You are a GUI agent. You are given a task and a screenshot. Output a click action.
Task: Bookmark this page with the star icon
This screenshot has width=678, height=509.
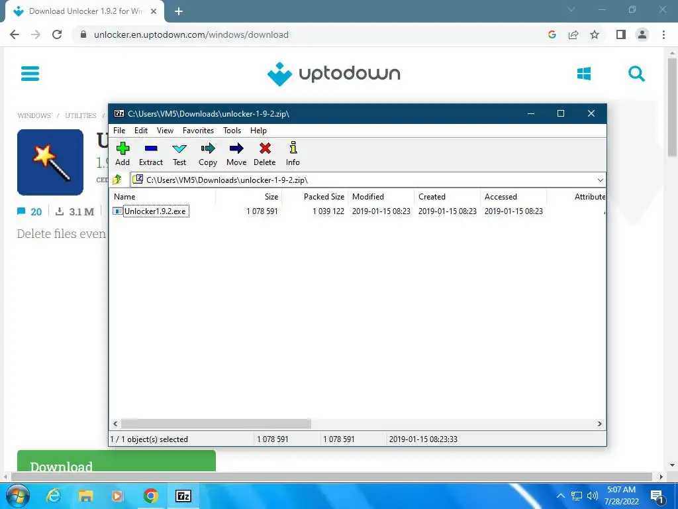595,34
